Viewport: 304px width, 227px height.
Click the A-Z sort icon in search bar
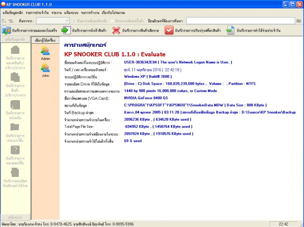click(4, 21)
